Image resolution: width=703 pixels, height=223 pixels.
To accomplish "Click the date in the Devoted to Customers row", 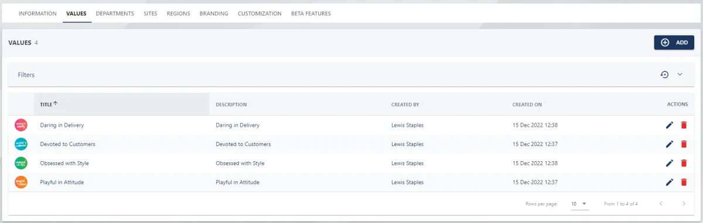I will pyautogui.click(x=535, y=144).
